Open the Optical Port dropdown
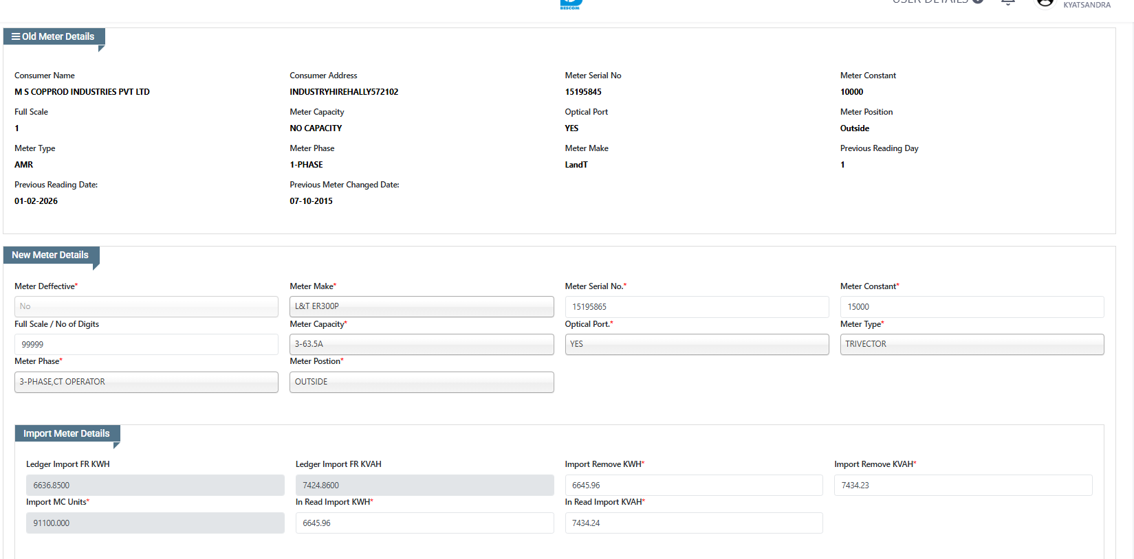1134x559 pixels. coord(696,344)
